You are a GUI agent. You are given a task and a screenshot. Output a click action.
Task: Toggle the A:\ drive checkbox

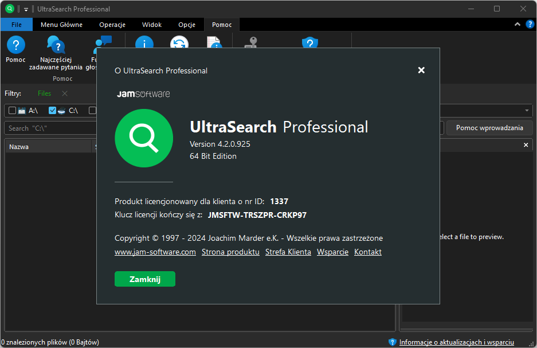pos(13,110)
